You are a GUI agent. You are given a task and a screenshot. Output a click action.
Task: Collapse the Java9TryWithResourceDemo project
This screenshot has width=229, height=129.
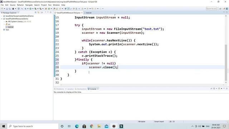tap(2, 19)
